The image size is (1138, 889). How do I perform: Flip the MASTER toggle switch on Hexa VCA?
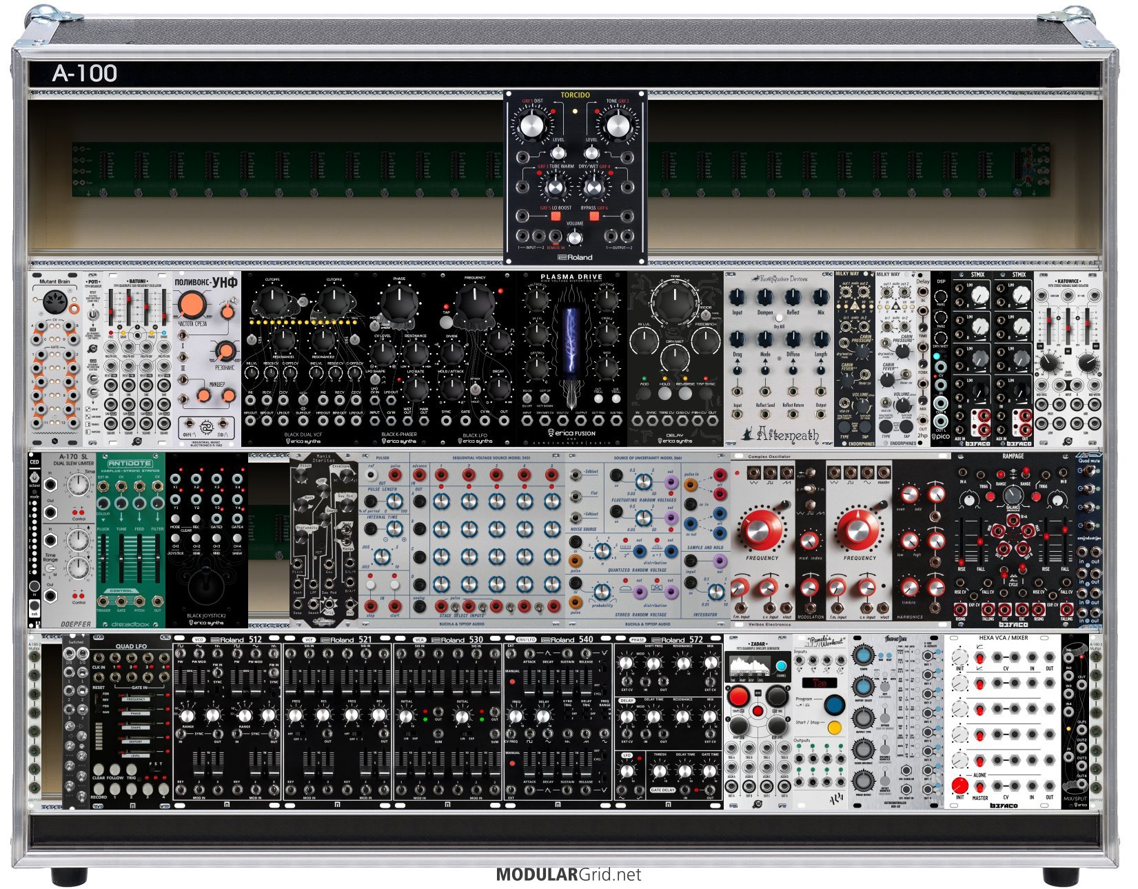(980, 786)
